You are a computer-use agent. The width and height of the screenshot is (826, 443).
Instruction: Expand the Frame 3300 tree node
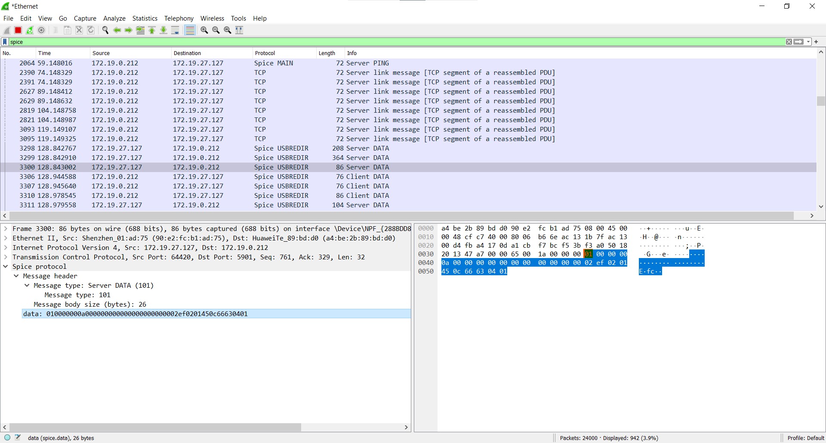tap(6, 229)
